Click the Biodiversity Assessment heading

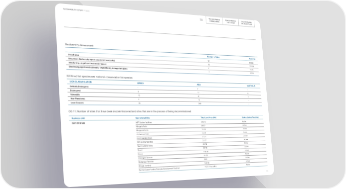[x=79, y=45]
